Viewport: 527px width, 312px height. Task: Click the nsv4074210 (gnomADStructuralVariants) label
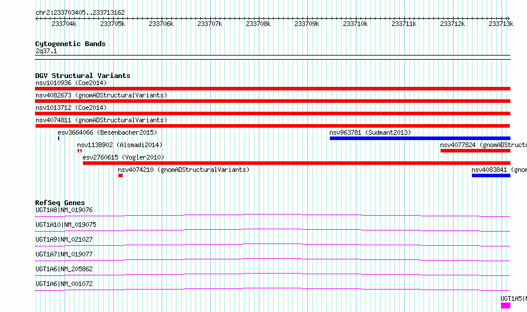184,170
